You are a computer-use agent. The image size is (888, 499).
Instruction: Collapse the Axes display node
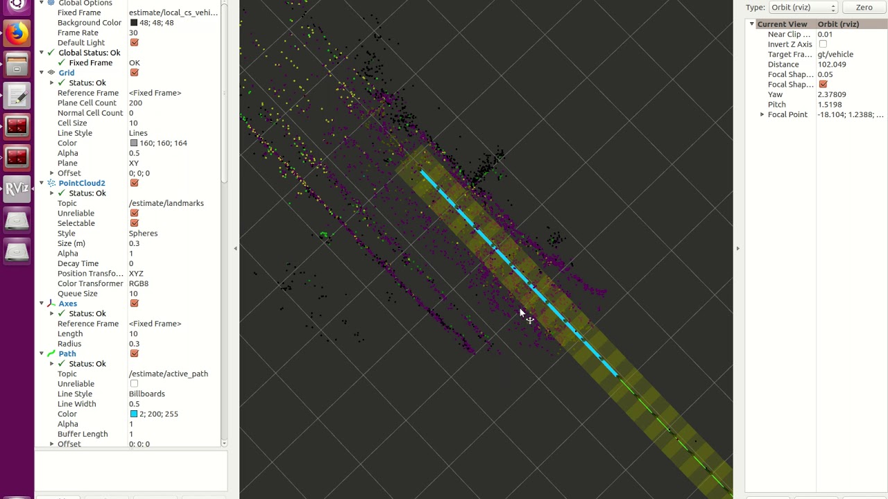pyautogui.click(x=42, y=304)
